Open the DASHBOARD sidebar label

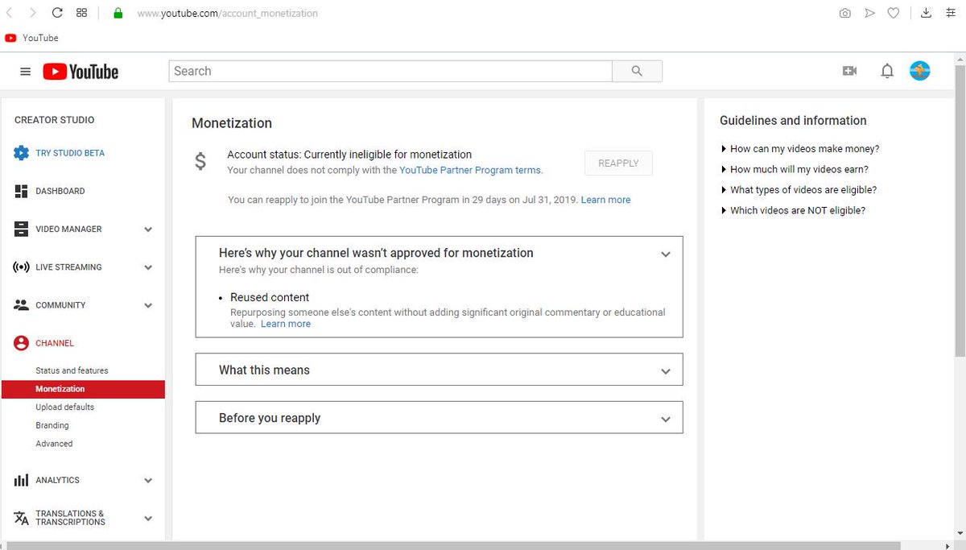[60, 191]
